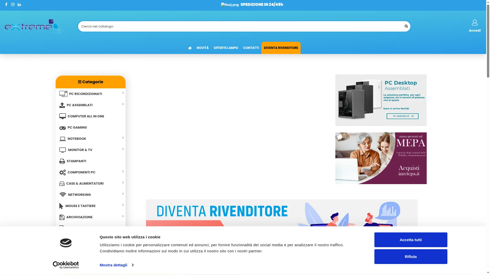Click the Cookiebot logo in banner
Image resolution: width=490 pixels, height=275 pixels.
pos(66,265)
